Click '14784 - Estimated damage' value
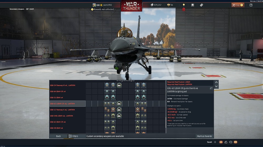Image resolution: width=263 pixels, height=147 pixels. pyautogui.click(x=178, y=99)
